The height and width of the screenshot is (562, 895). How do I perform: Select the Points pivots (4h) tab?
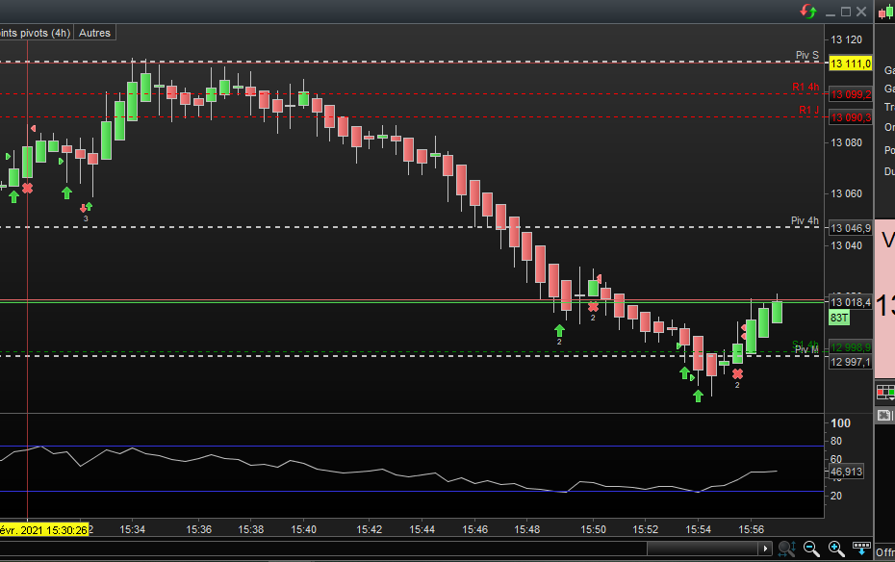36,33
